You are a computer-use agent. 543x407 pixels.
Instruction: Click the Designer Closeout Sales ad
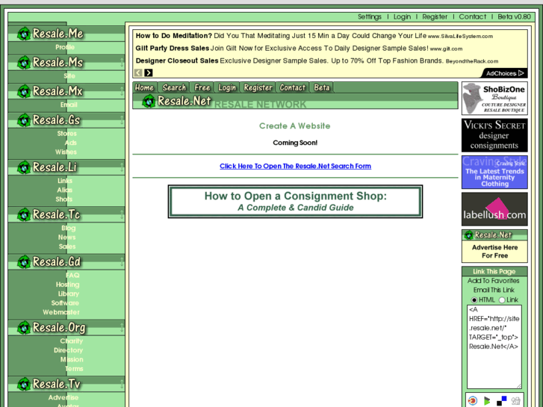pyautogui.click(x=317, y=61)
